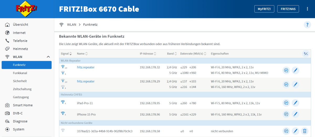Open details for repeater at 192.168.178.29
This screenshot has width=315, height=137.
pyautogui.click(x=286, y=84)
